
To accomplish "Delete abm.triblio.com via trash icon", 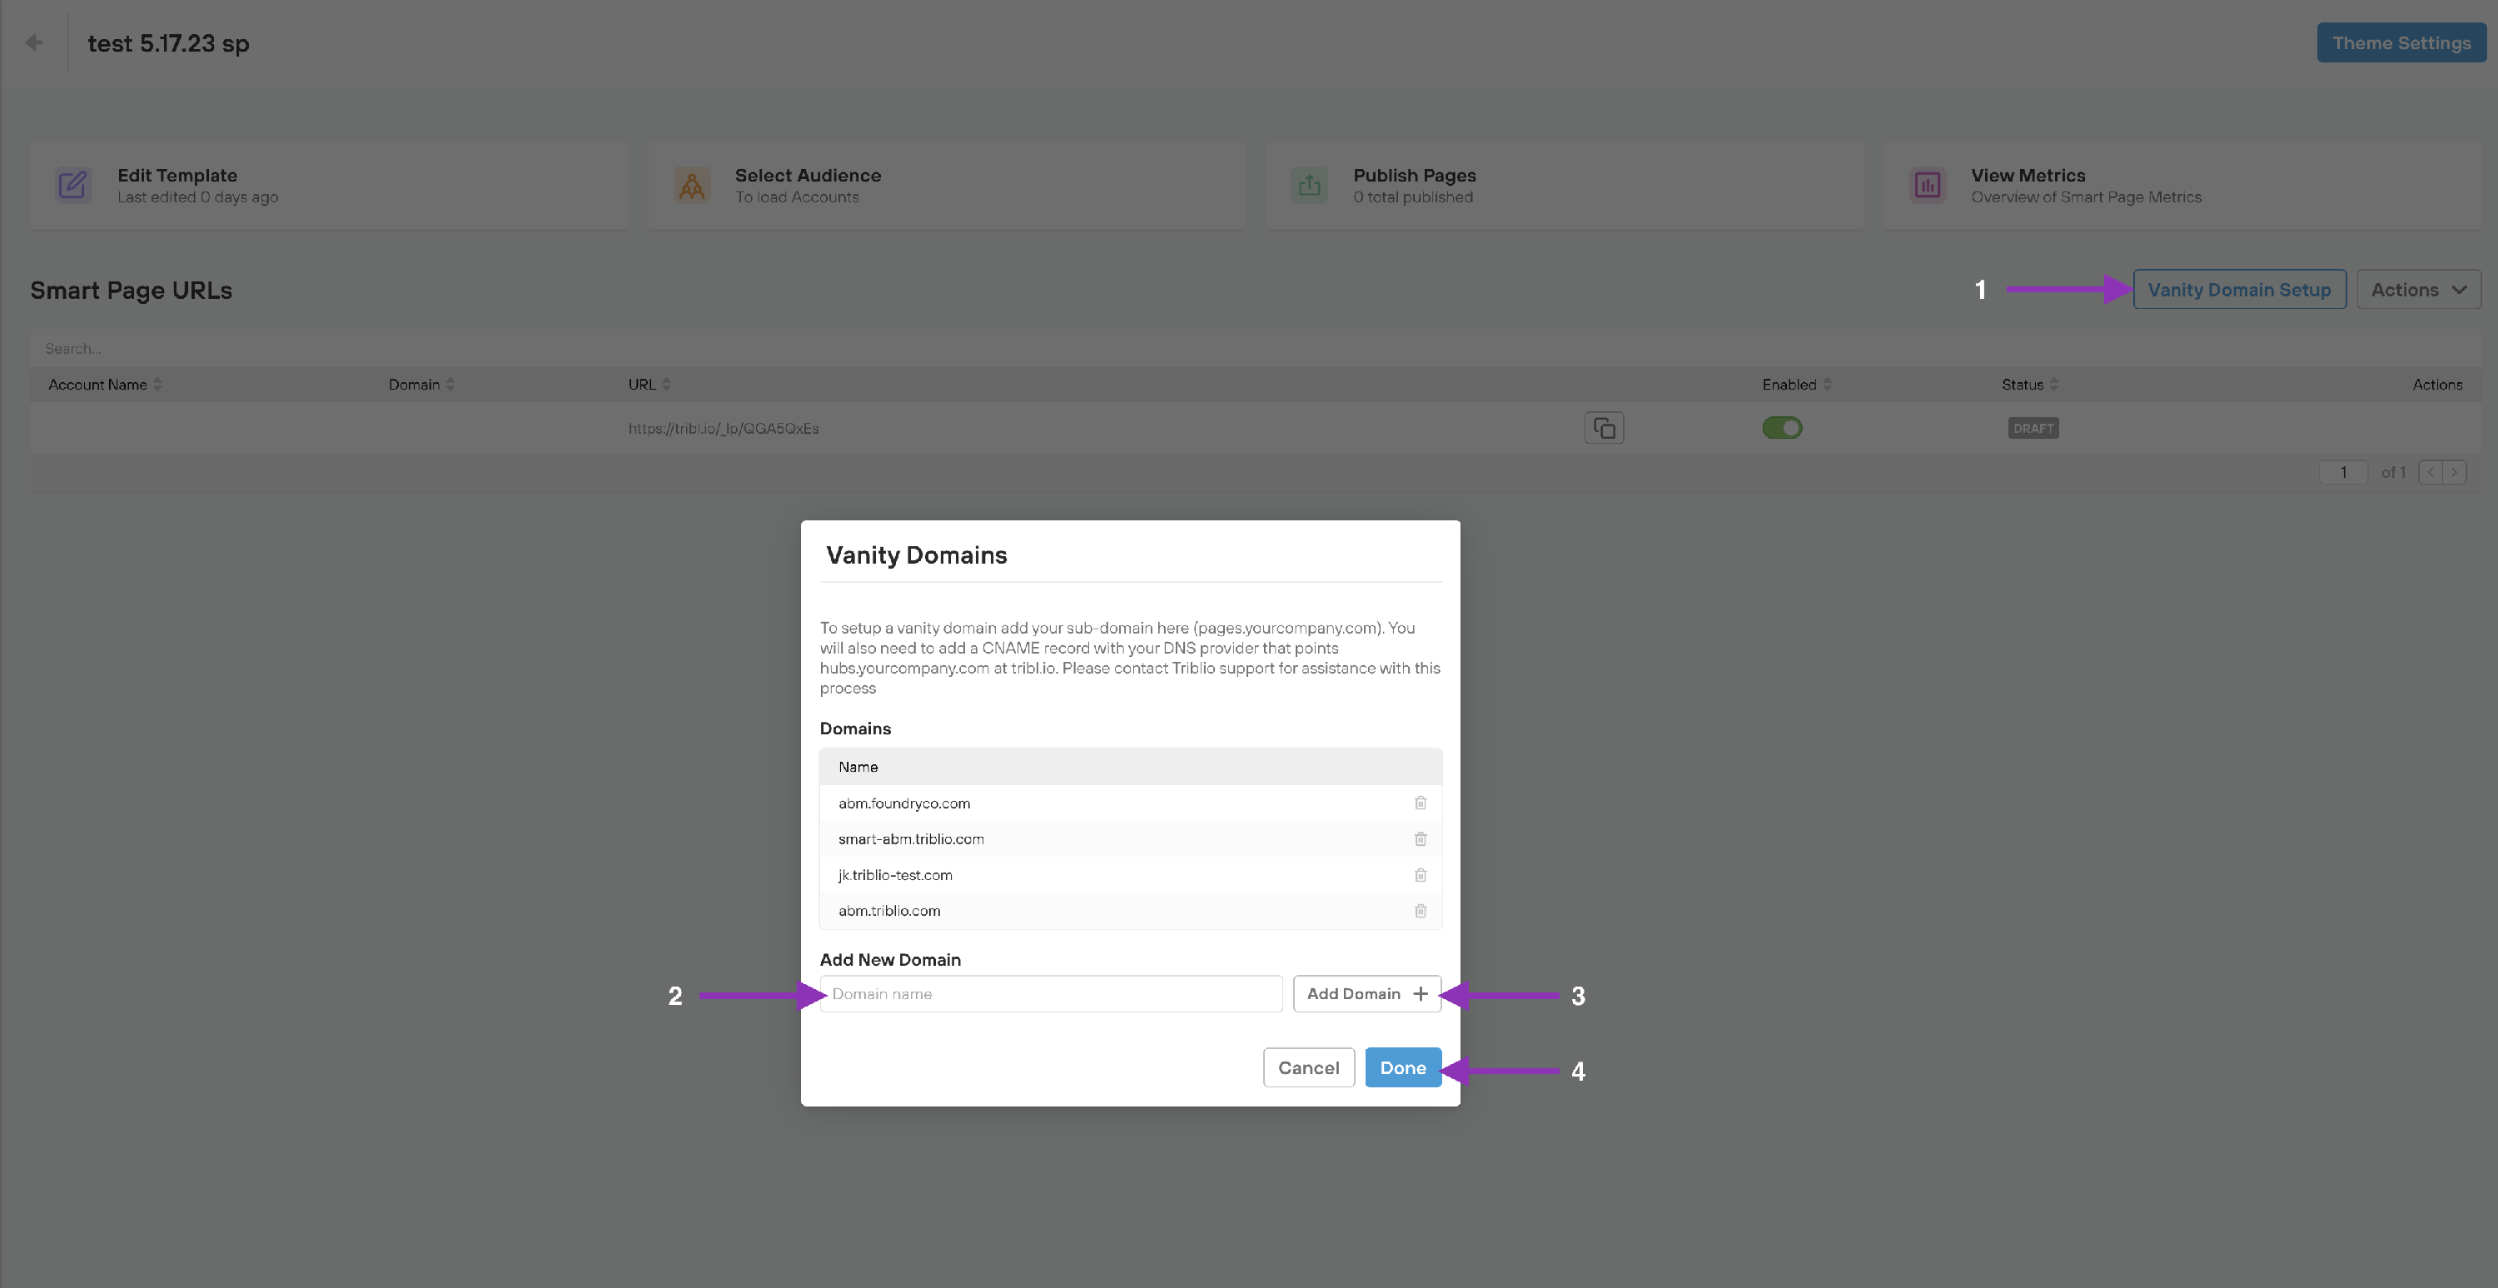I will 1420,911.
